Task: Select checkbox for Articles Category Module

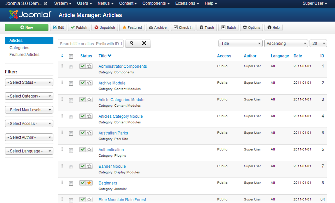Action: click(x=71, y=117)
